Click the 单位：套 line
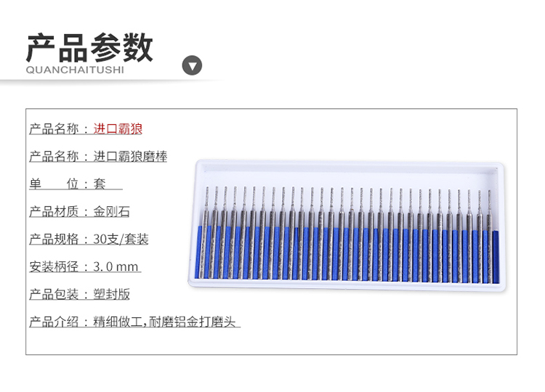This screenshot has width=545, height=392. (x=76, y=184)
